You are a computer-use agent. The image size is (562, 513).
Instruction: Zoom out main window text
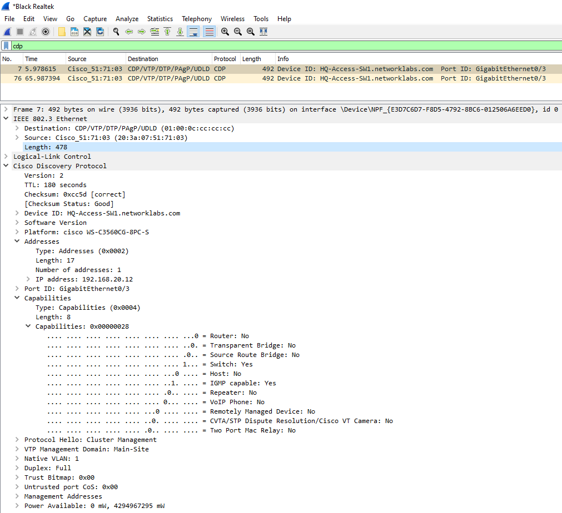237,32
